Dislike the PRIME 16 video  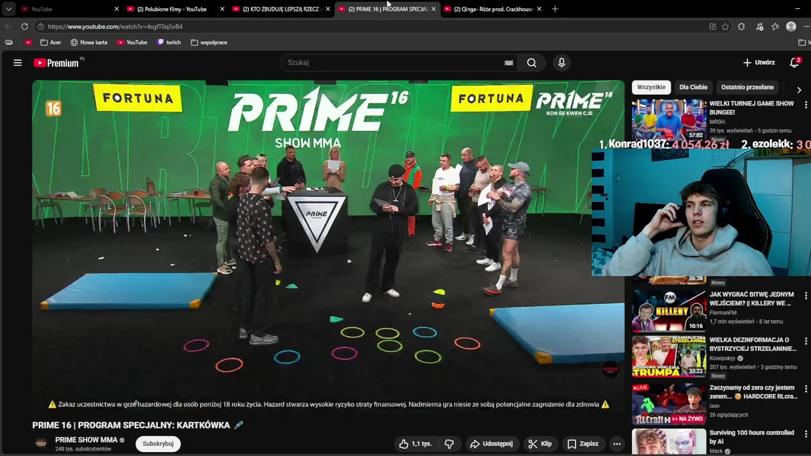pos(449,444)
